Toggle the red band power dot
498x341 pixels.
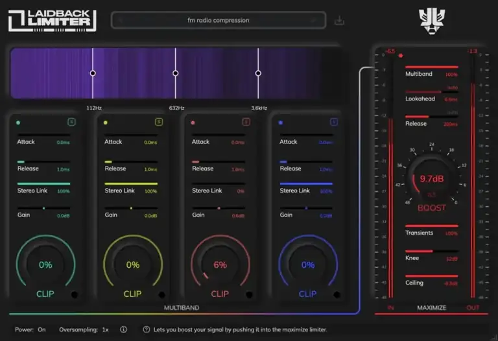tap(193, 123)
